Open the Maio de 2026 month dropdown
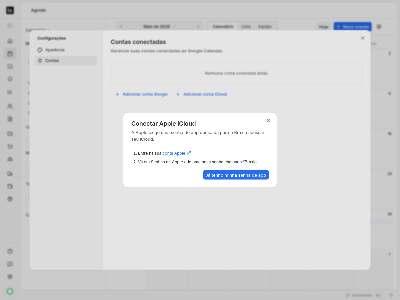The image size is (400, 300). pos(160,27)
